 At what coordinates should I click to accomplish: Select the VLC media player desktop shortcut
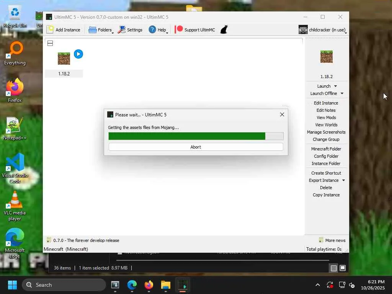click(15, 206)
